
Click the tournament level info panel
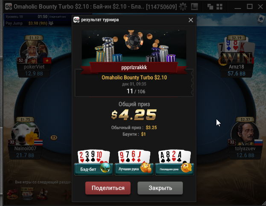pos(26,20)
